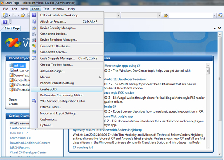Click the news list scrollbar thumb

(x=208, y=71)
